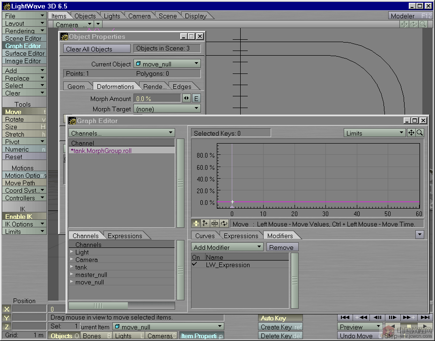This screenshot has height=341, width=435.
Task: Open the Add Modifier dropdown
Action: [x=227, y=247]
